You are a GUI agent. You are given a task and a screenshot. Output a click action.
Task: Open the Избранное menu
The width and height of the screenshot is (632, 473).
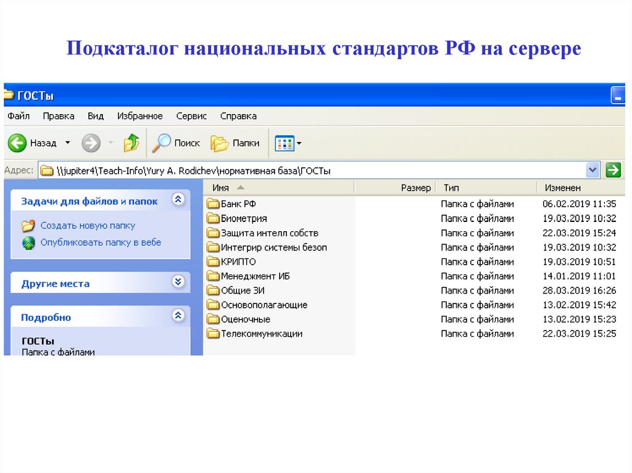coord(140,116)
